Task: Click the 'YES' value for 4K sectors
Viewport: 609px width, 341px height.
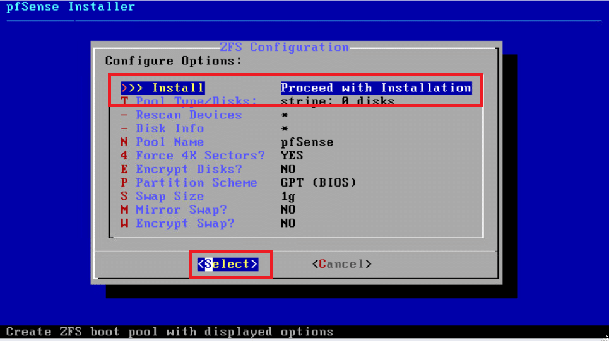Action: (x=292, y=156)
